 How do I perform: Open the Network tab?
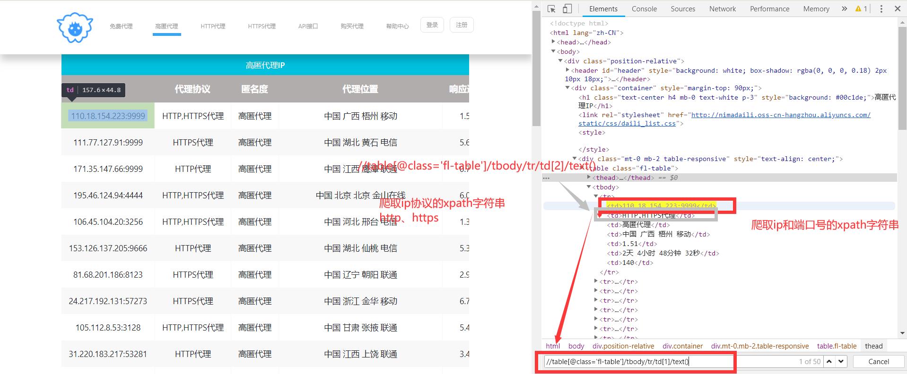[723, 9]
